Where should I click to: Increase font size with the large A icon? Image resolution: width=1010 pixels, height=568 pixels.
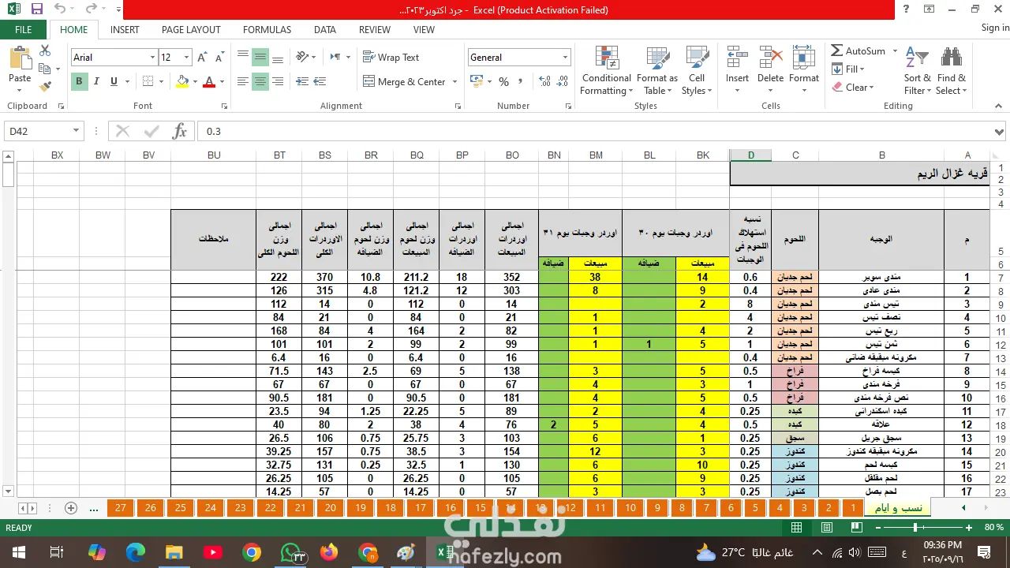click(202, 58)
